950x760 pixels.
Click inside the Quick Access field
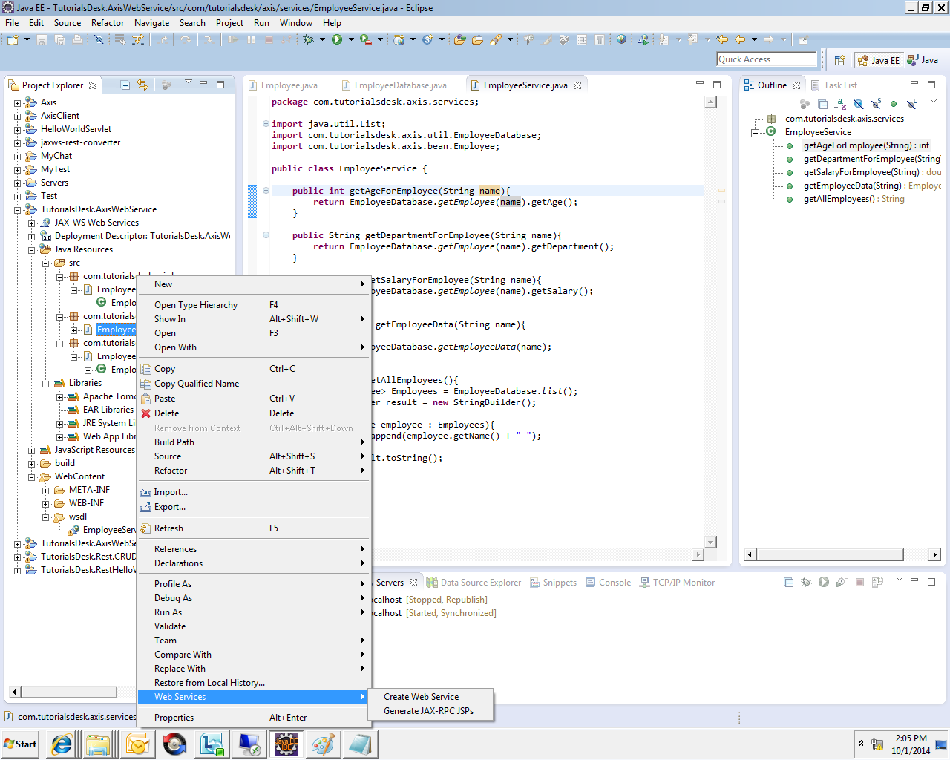click(767, 59)
